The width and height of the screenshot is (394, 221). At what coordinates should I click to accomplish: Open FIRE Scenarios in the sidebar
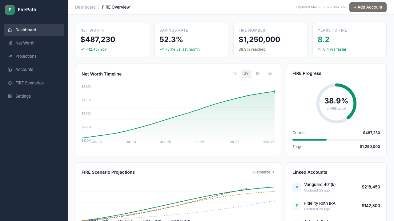(x=34, y=83)
